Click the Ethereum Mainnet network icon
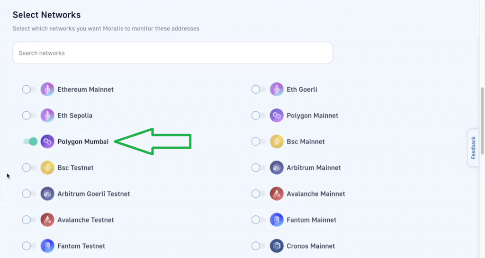Image resolution: width=485 pixels, height=258 pixels. coord(47,89)
